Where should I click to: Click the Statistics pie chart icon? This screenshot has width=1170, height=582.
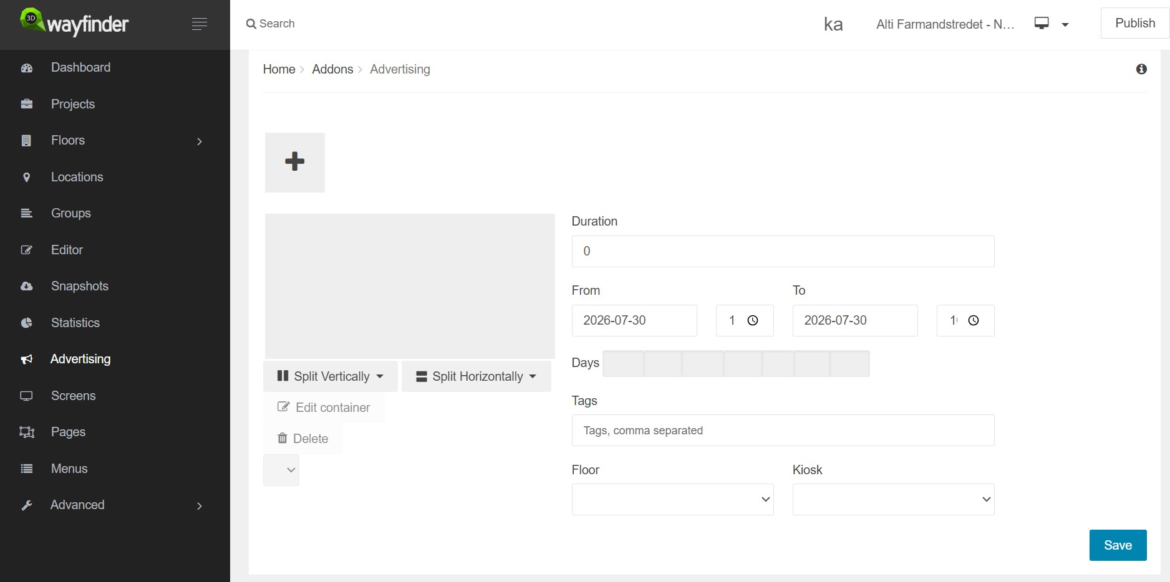point(27,323)
